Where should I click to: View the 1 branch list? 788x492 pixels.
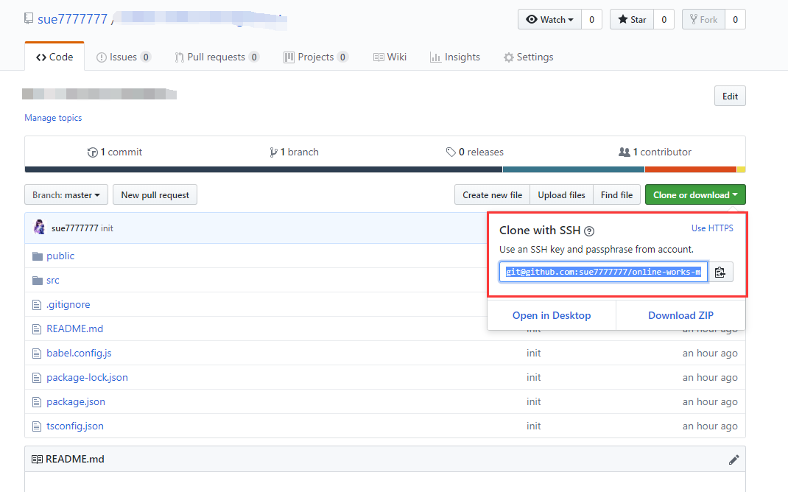[x=294, y=152]
